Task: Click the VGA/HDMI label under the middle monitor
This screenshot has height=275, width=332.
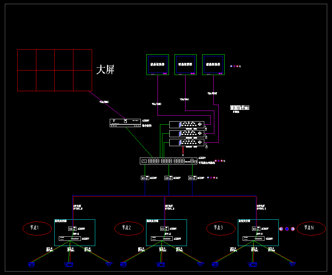Action: coord(185,99)
